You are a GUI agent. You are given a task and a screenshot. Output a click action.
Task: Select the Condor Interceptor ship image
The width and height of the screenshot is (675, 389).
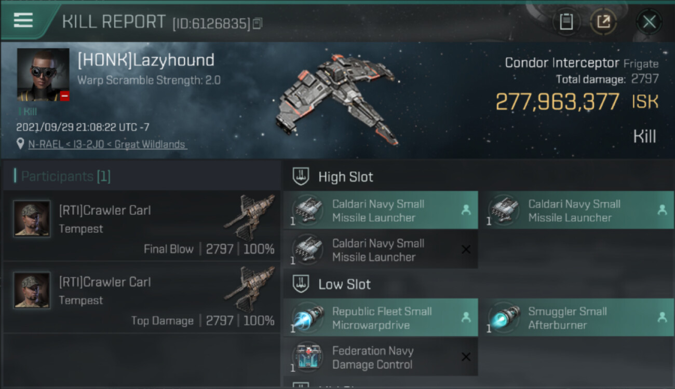tap(337, 99)
